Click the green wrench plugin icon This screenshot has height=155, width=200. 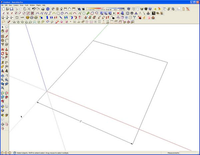click(88, 13)
